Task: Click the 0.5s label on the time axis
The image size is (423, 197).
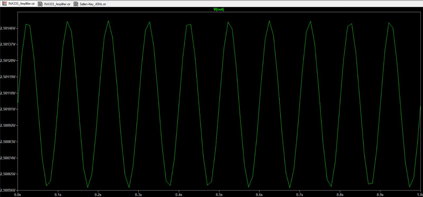Action: click(x=219, y=195)
